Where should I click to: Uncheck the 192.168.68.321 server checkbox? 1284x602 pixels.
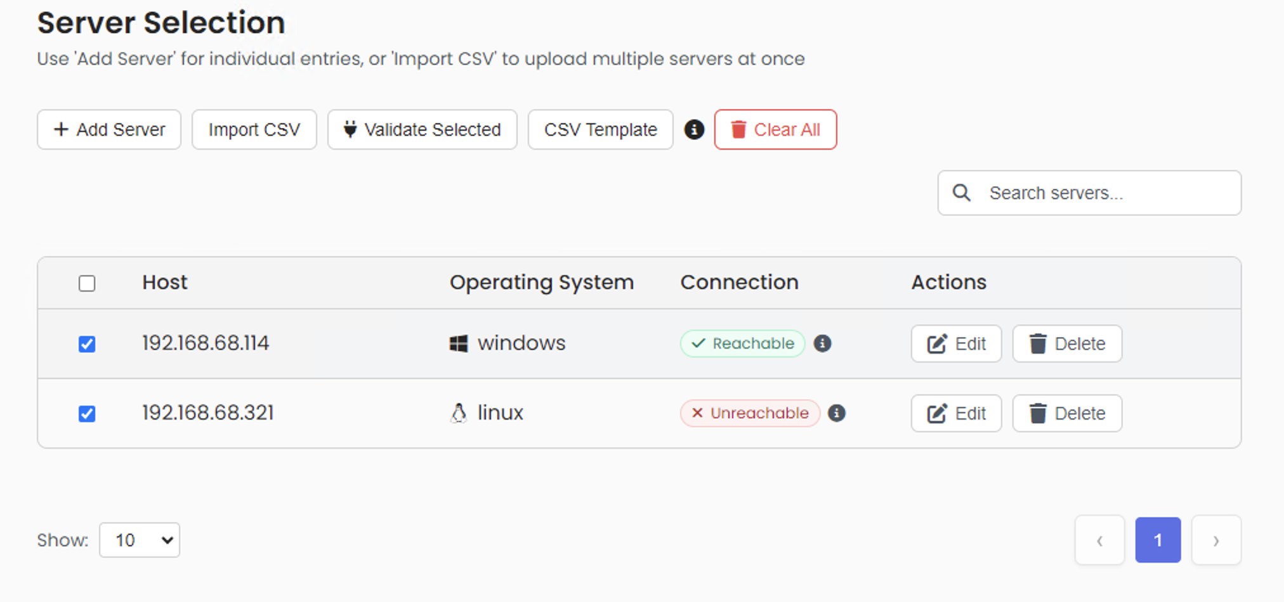click(87, 414)
